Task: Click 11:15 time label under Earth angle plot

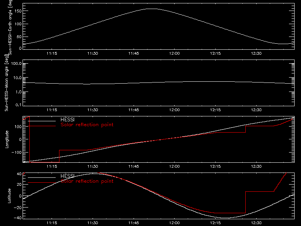Action: 52,53
